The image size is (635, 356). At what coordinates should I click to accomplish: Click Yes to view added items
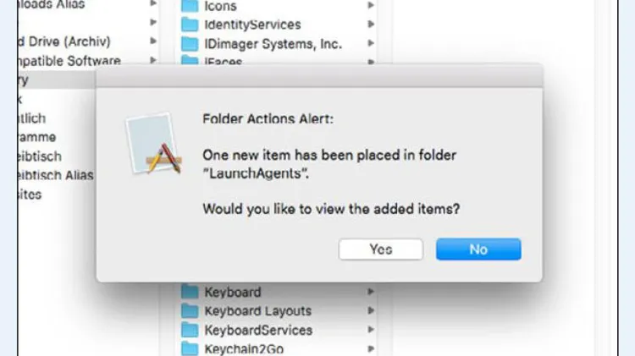coord(381,249)
